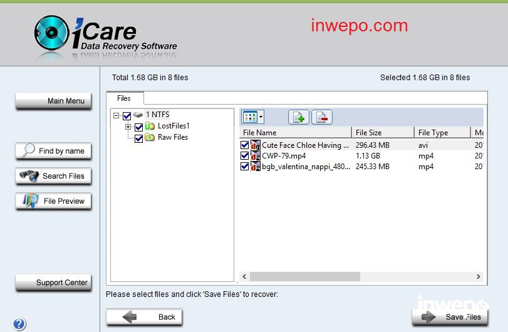Image resolution: width=508 pixels, height=332 pixels.
Task: Click the scroll left arrow of file list
Action: 245,277
